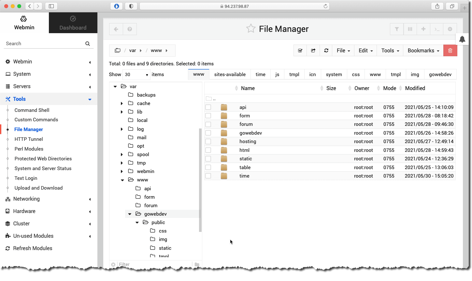Star the File Manager as favorite
Image resolution: width=472 pixels, height=281 pixels.
click(x=251, y=29)
